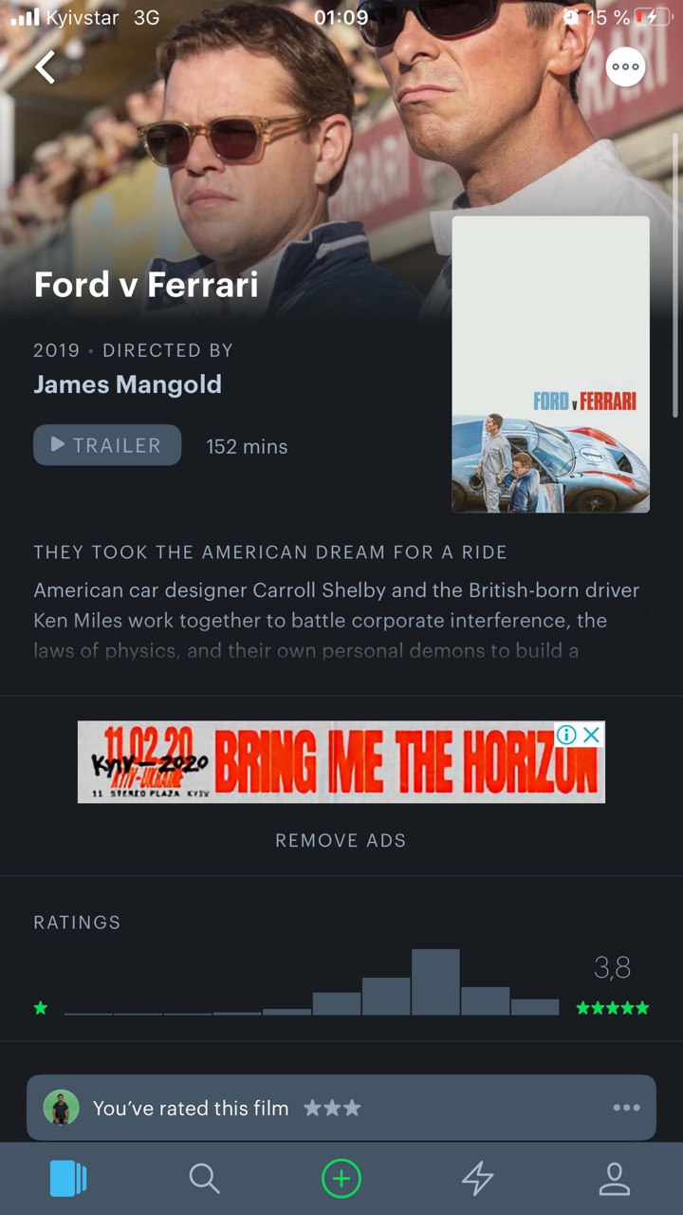Image resolution: width=683 pixels, height=1215 pixels.
Task: Open the Ford v Ferrari poster thumbnail
Action: [550, 364]
